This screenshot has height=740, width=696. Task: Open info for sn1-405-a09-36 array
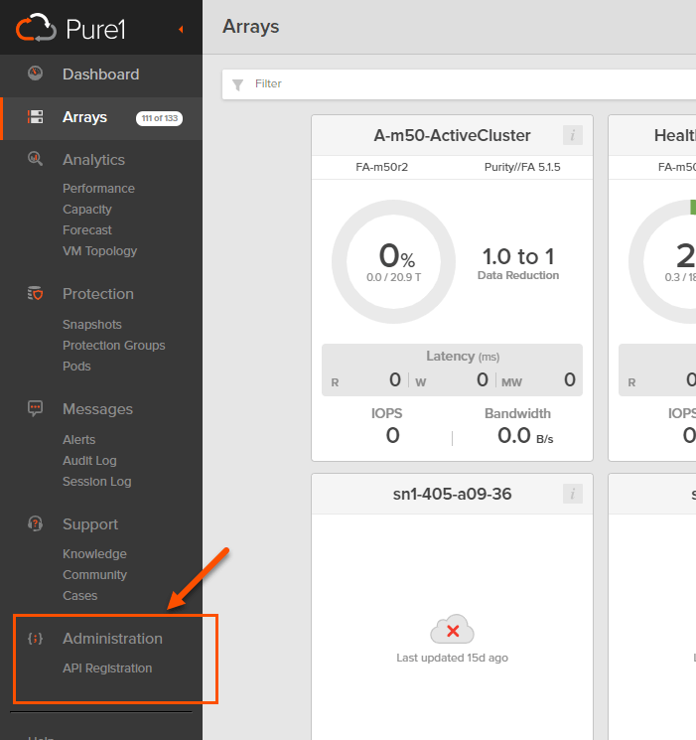point(572,494)
